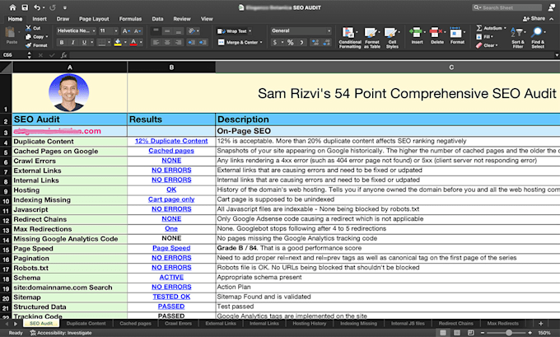Switch to the Duplicate Content sheet tab

86,324
